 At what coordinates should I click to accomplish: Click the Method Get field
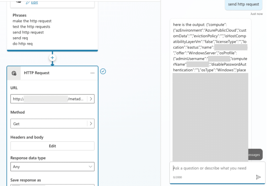52,124
